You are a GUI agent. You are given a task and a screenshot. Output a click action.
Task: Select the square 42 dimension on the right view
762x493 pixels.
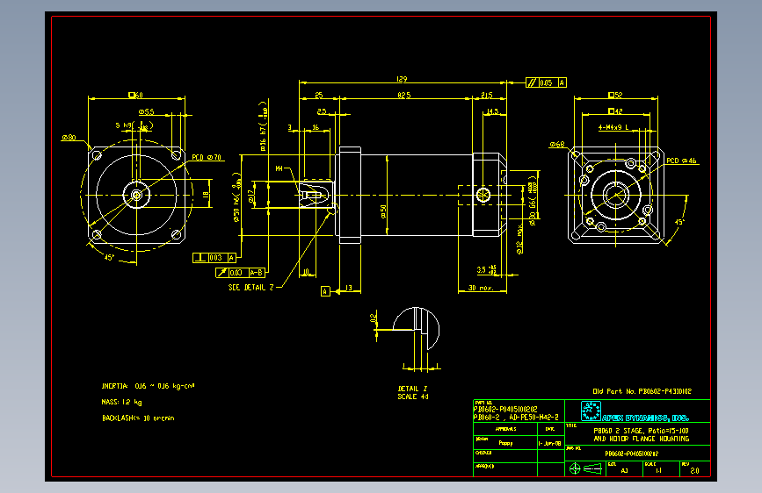click(615, 111)
